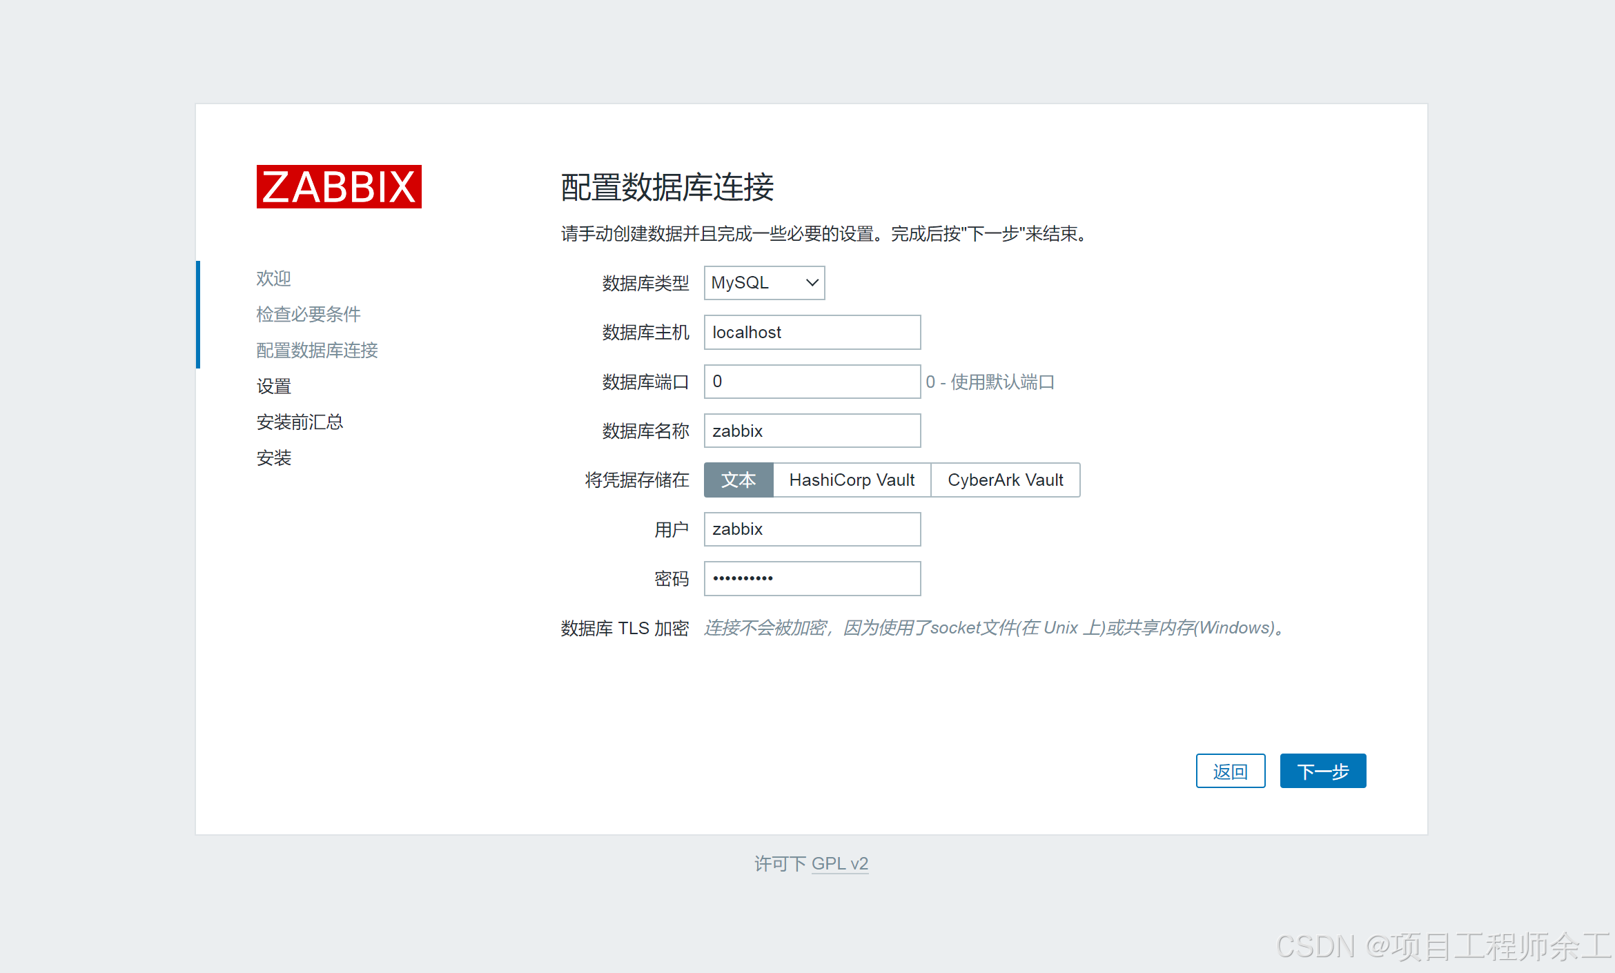The width and height of the screenshot is (1615, 973).
Task: Click the 用户 username field
Action: click(x=812, y=529)
